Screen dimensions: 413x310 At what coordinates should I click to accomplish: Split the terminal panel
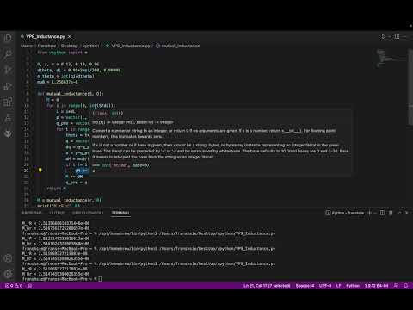(x=382, y=213)
